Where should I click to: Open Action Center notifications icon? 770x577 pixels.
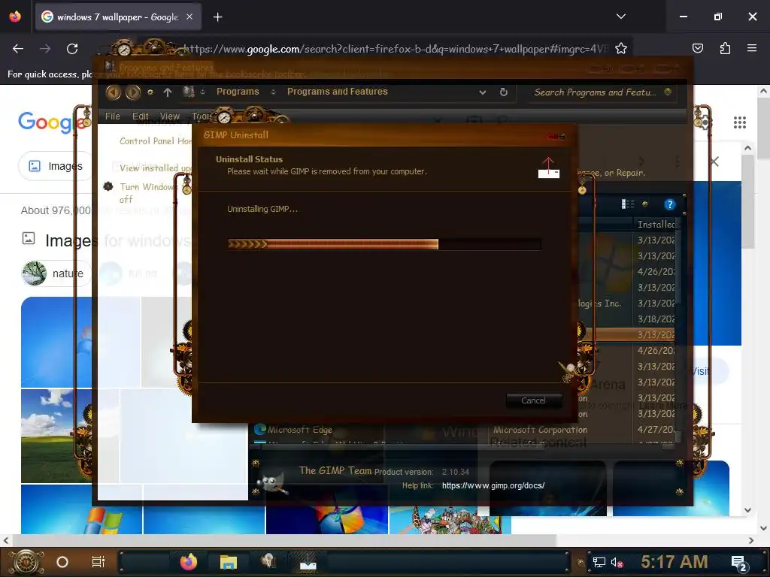click(x=739, y=563)
